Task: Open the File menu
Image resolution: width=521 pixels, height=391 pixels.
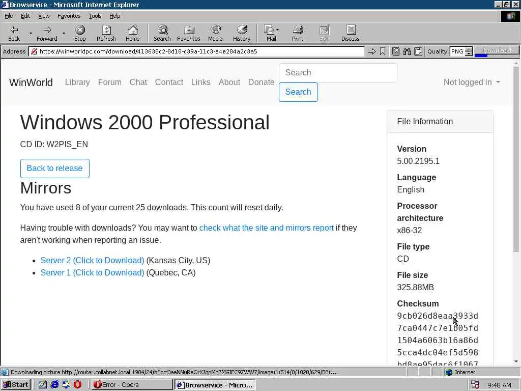Action: point(9,16)
